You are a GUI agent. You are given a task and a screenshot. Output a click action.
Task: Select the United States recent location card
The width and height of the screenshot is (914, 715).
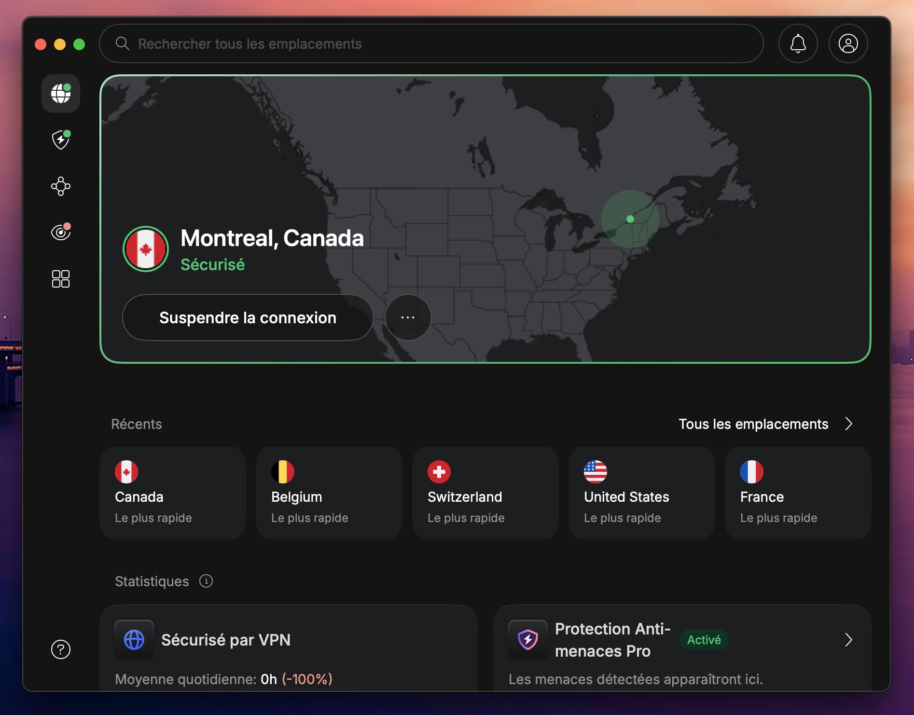(641, 493)
